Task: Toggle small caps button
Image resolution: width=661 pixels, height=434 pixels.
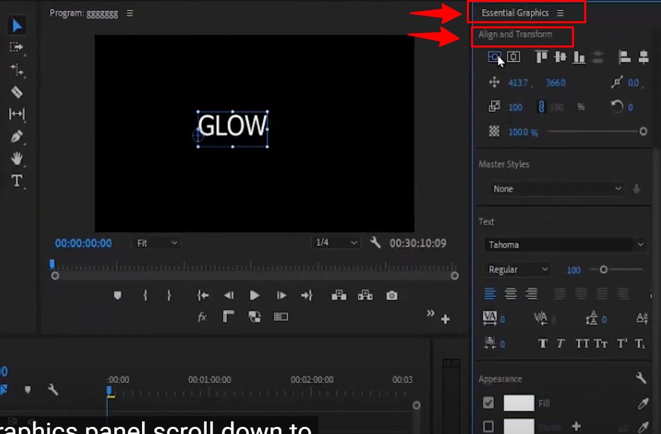Action: (601, 344)
